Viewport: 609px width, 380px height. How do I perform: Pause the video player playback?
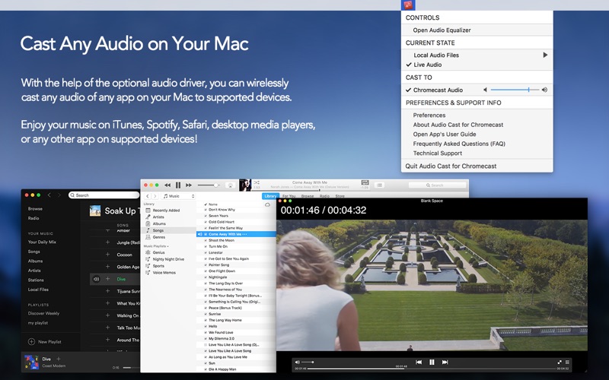tap(432, 363)
